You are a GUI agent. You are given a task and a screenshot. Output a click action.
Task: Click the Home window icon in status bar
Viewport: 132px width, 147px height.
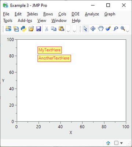pos(108,143)
